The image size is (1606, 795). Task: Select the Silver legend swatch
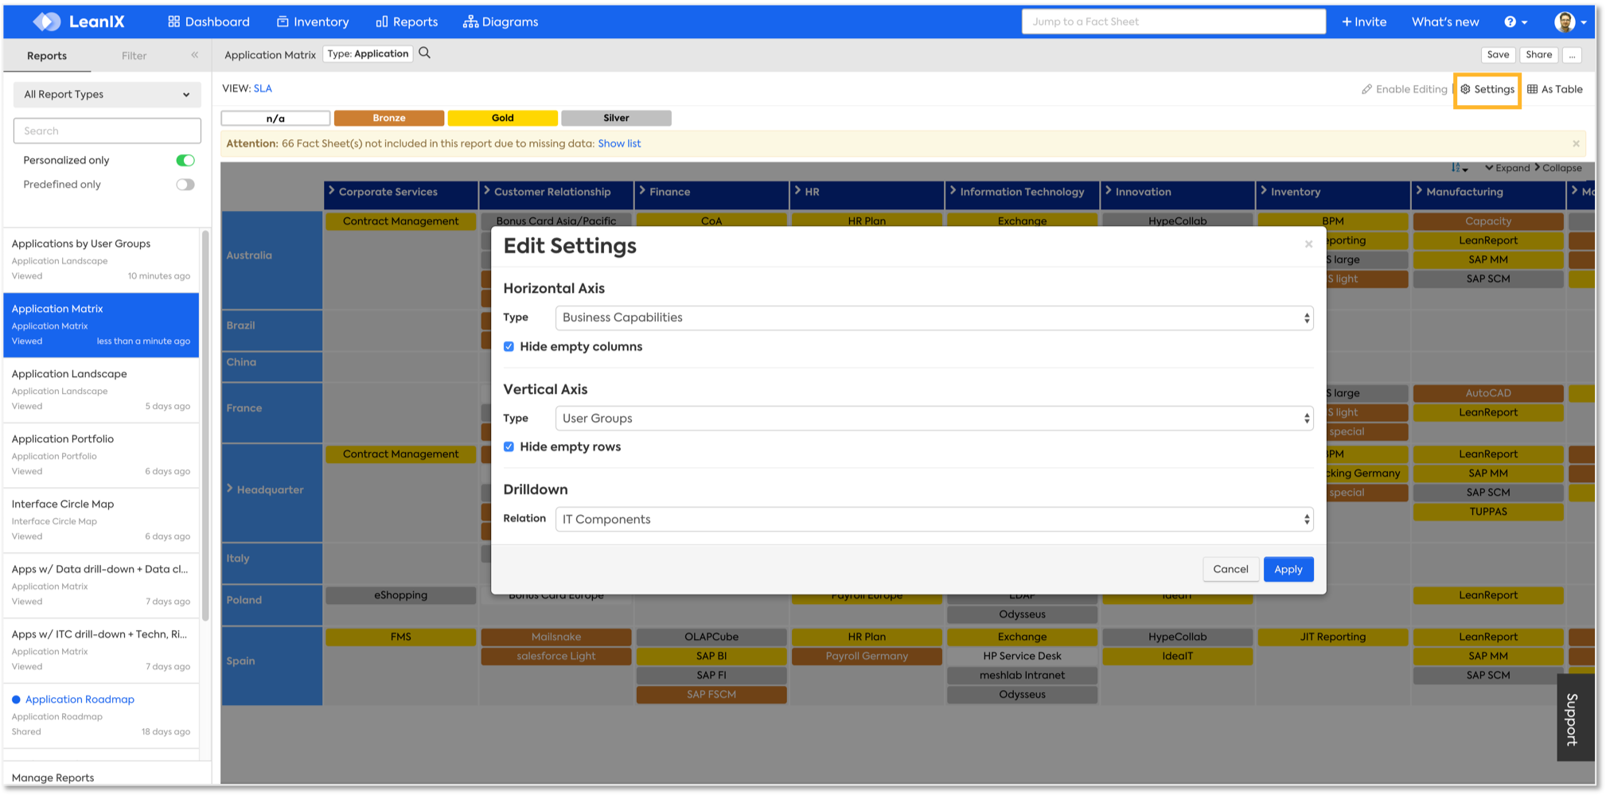[x=616, y=118]
